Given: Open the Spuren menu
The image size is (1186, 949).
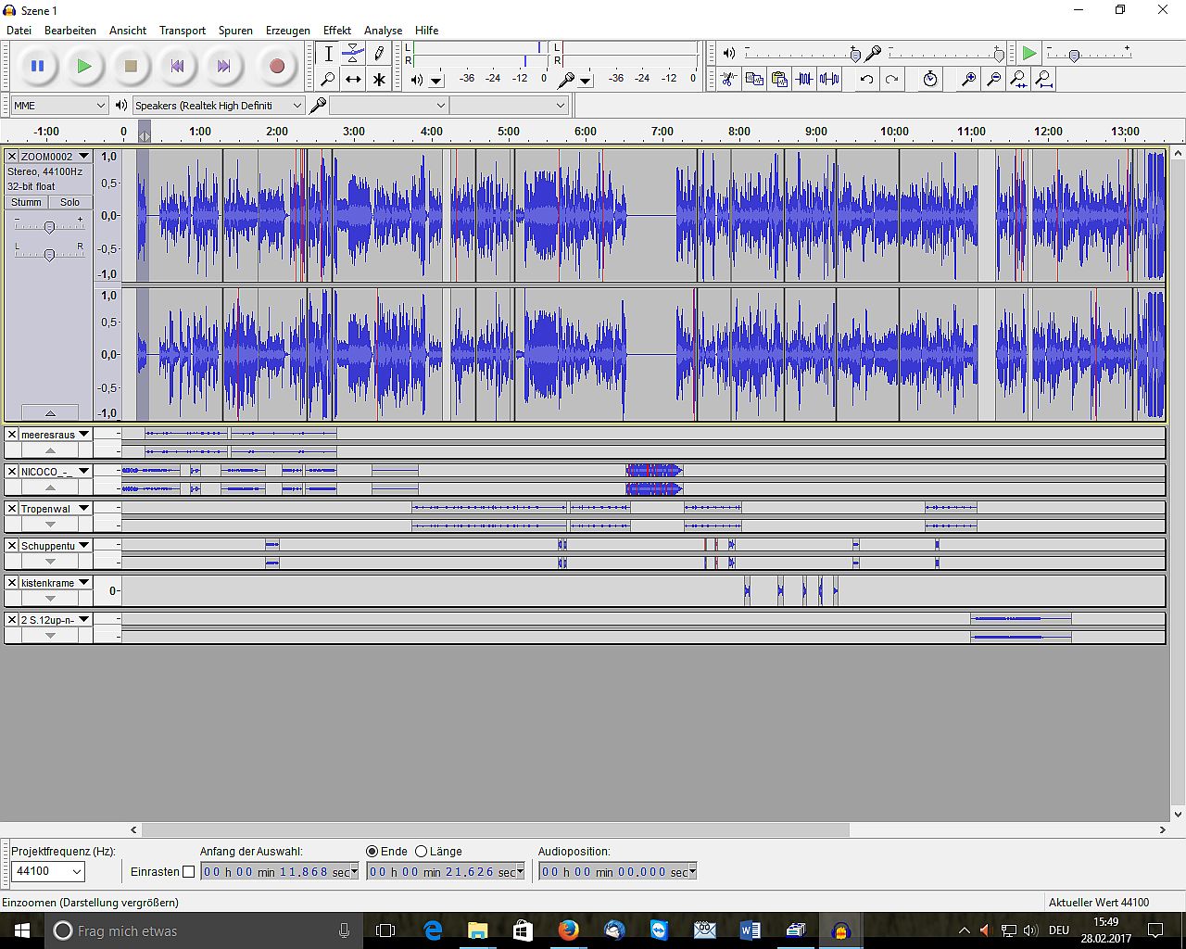Looking at the screenshot, I should click(x=235, y=30).
